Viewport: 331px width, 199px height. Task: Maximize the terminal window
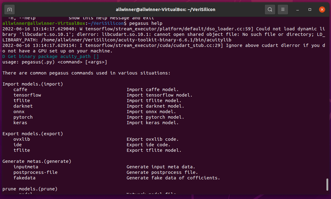tap(310, 10)
